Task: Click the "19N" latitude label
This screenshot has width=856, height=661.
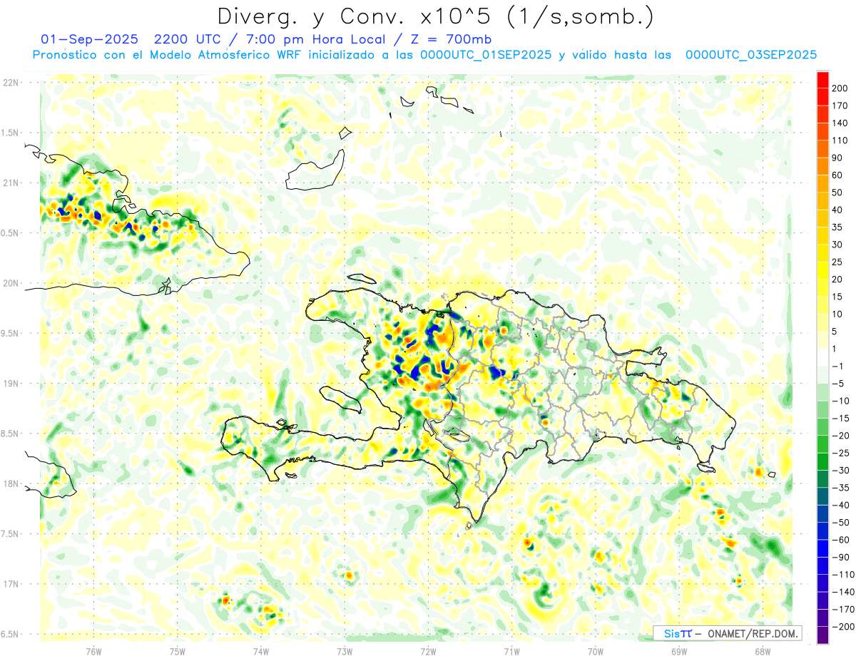Action: (10, 384)
